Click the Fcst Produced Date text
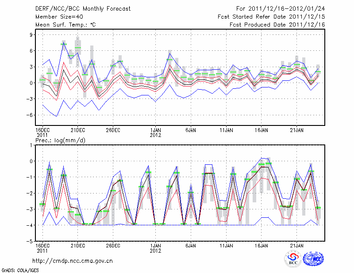354x273 pixels. (274, 25)
